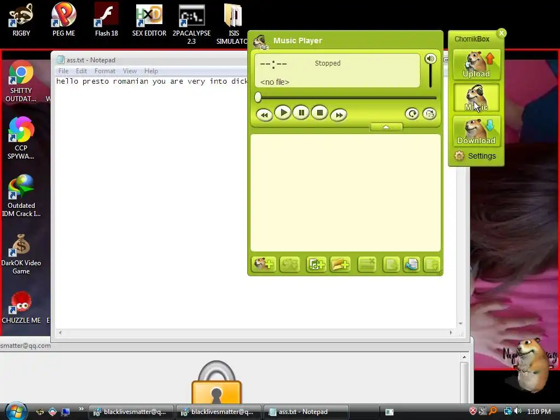Mute sound with the Music Player speaker icon
Screen dimensions: 560x420
(430, 59)
